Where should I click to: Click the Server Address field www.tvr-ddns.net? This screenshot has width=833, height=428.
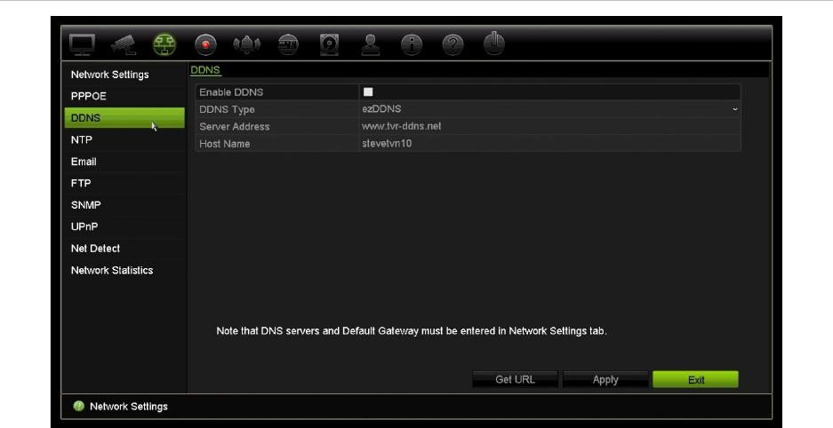[549, 126]
